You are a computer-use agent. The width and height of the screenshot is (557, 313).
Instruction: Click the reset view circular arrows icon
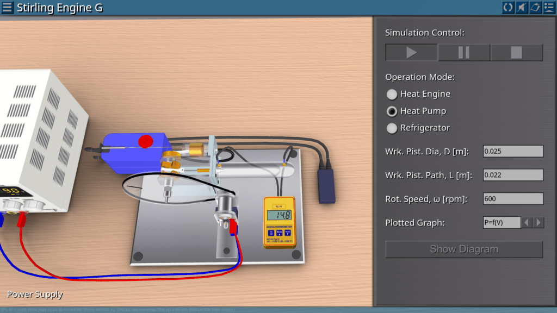pyautogui.click(x=508, y=8)
